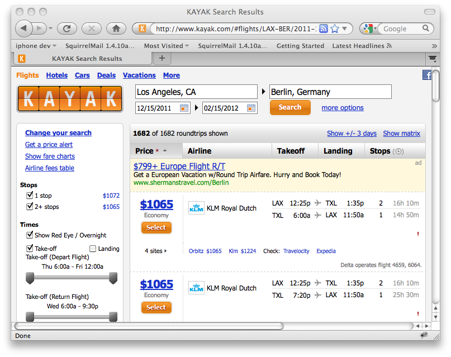Screen dimensions: 451x357
Task: Switch to the Hotels tab
Action: click(x=56, y=75)
